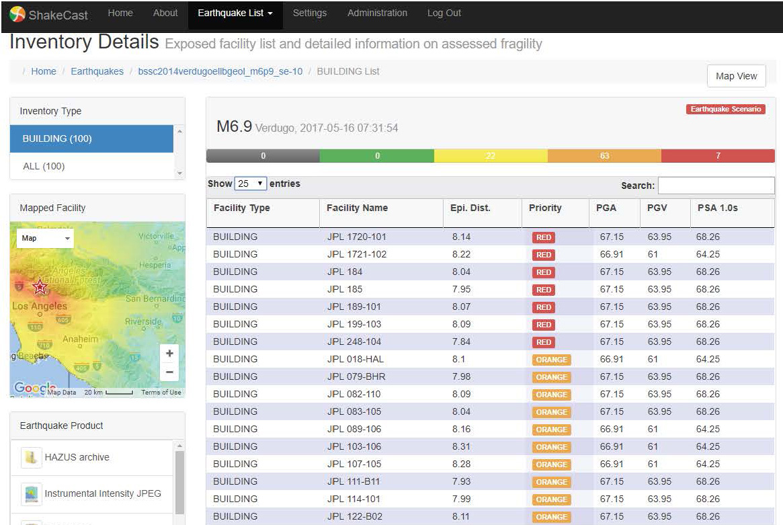This screenshot has width=783, height=525.
Task: Click the yellow segment of the priority bar
Action: (x=491, y=156)
